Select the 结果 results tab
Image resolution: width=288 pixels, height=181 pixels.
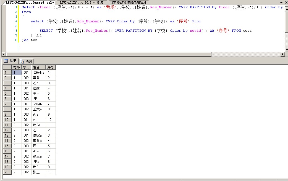pyautogui.click(x=10, y=61)
